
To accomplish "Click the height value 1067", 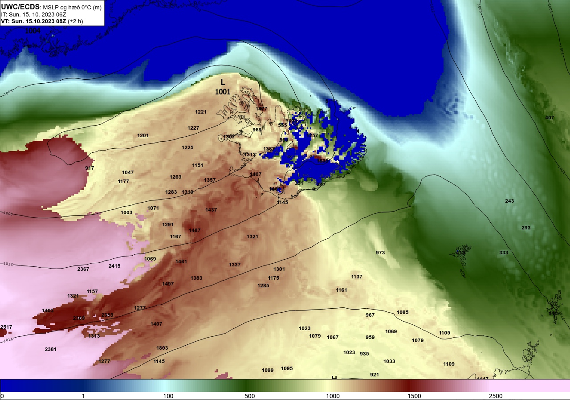I will click(x=333, y=337).
